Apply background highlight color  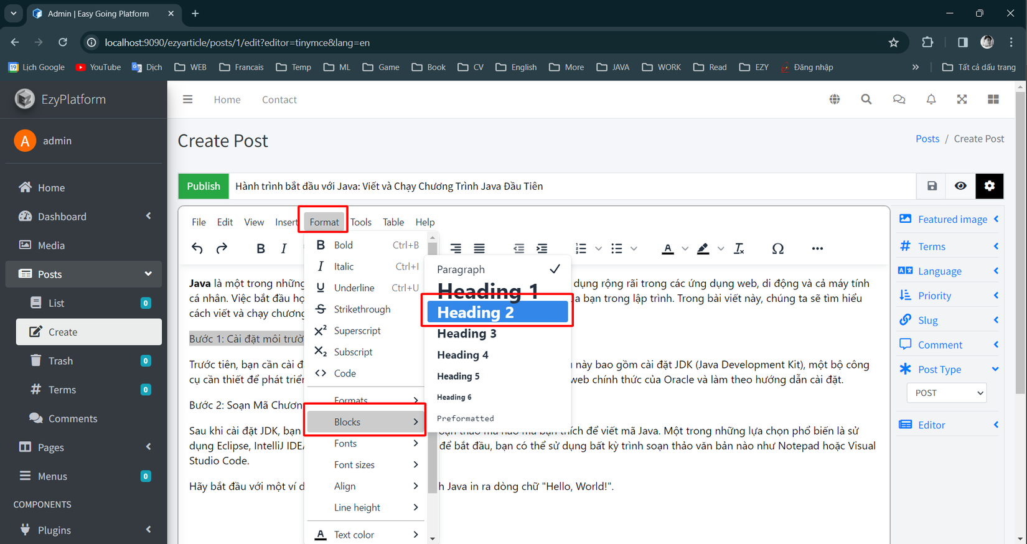tap(703, 248)
